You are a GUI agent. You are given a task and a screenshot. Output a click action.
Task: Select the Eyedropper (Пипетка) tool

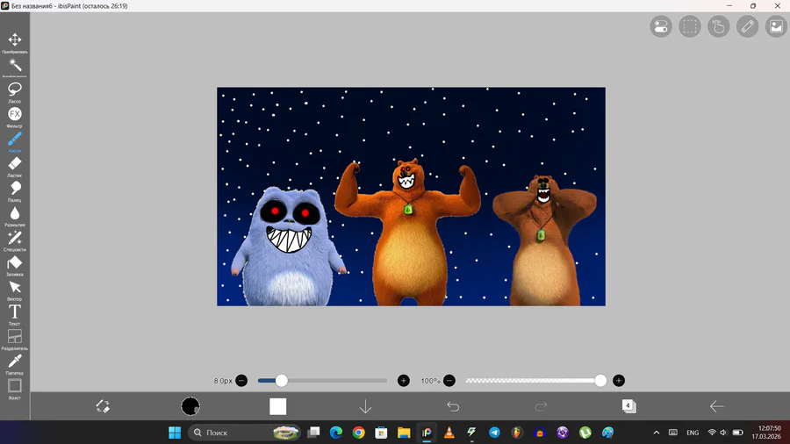pos(15,363)
